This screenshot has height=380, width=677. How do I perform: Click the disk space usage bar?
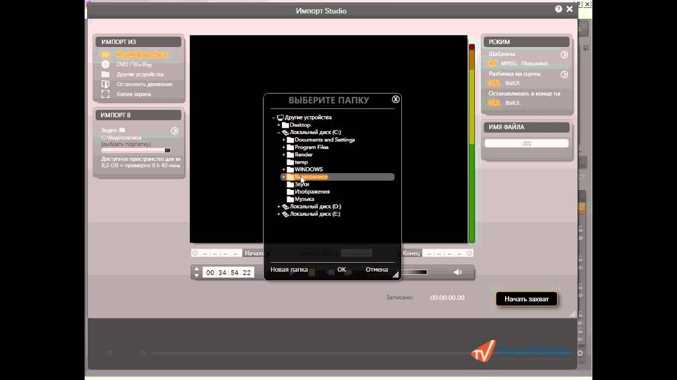[136, 150]
